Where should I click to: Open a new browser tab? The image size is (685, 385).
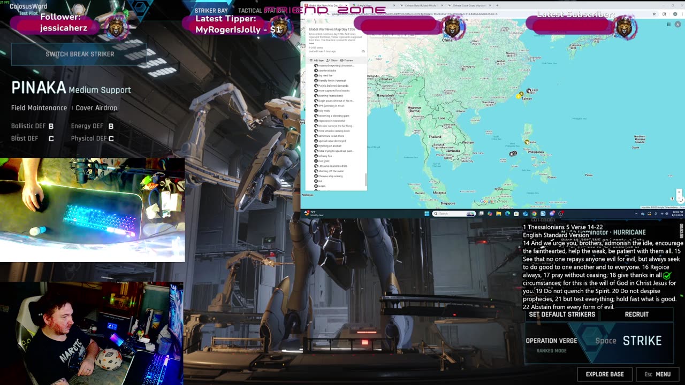click(x=497, y=5)
